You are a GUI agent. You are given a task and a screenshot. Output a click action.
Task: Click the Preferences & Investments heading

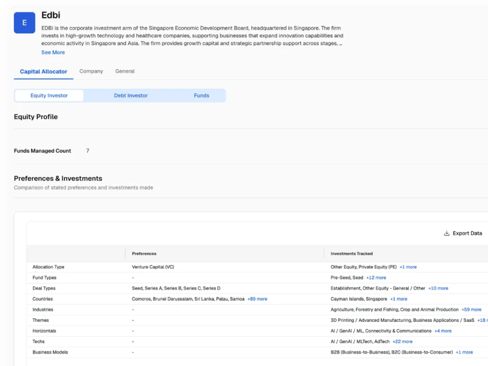click(58, 178)
